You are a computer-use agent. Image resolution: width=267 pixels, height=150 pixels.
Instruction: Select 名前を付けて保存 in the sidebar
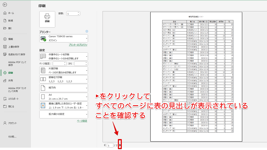[x=16, y=55]
